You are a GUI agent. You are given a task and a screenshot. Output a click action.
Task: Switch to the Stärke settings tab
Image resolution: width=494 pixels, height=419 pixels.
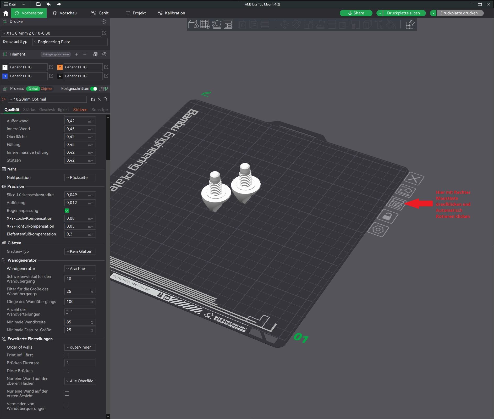[x=29, y=110]
